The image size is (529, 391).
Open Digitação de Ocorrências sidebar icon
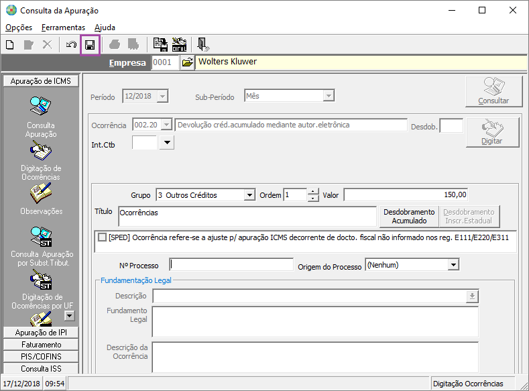(x=41, y=160)
